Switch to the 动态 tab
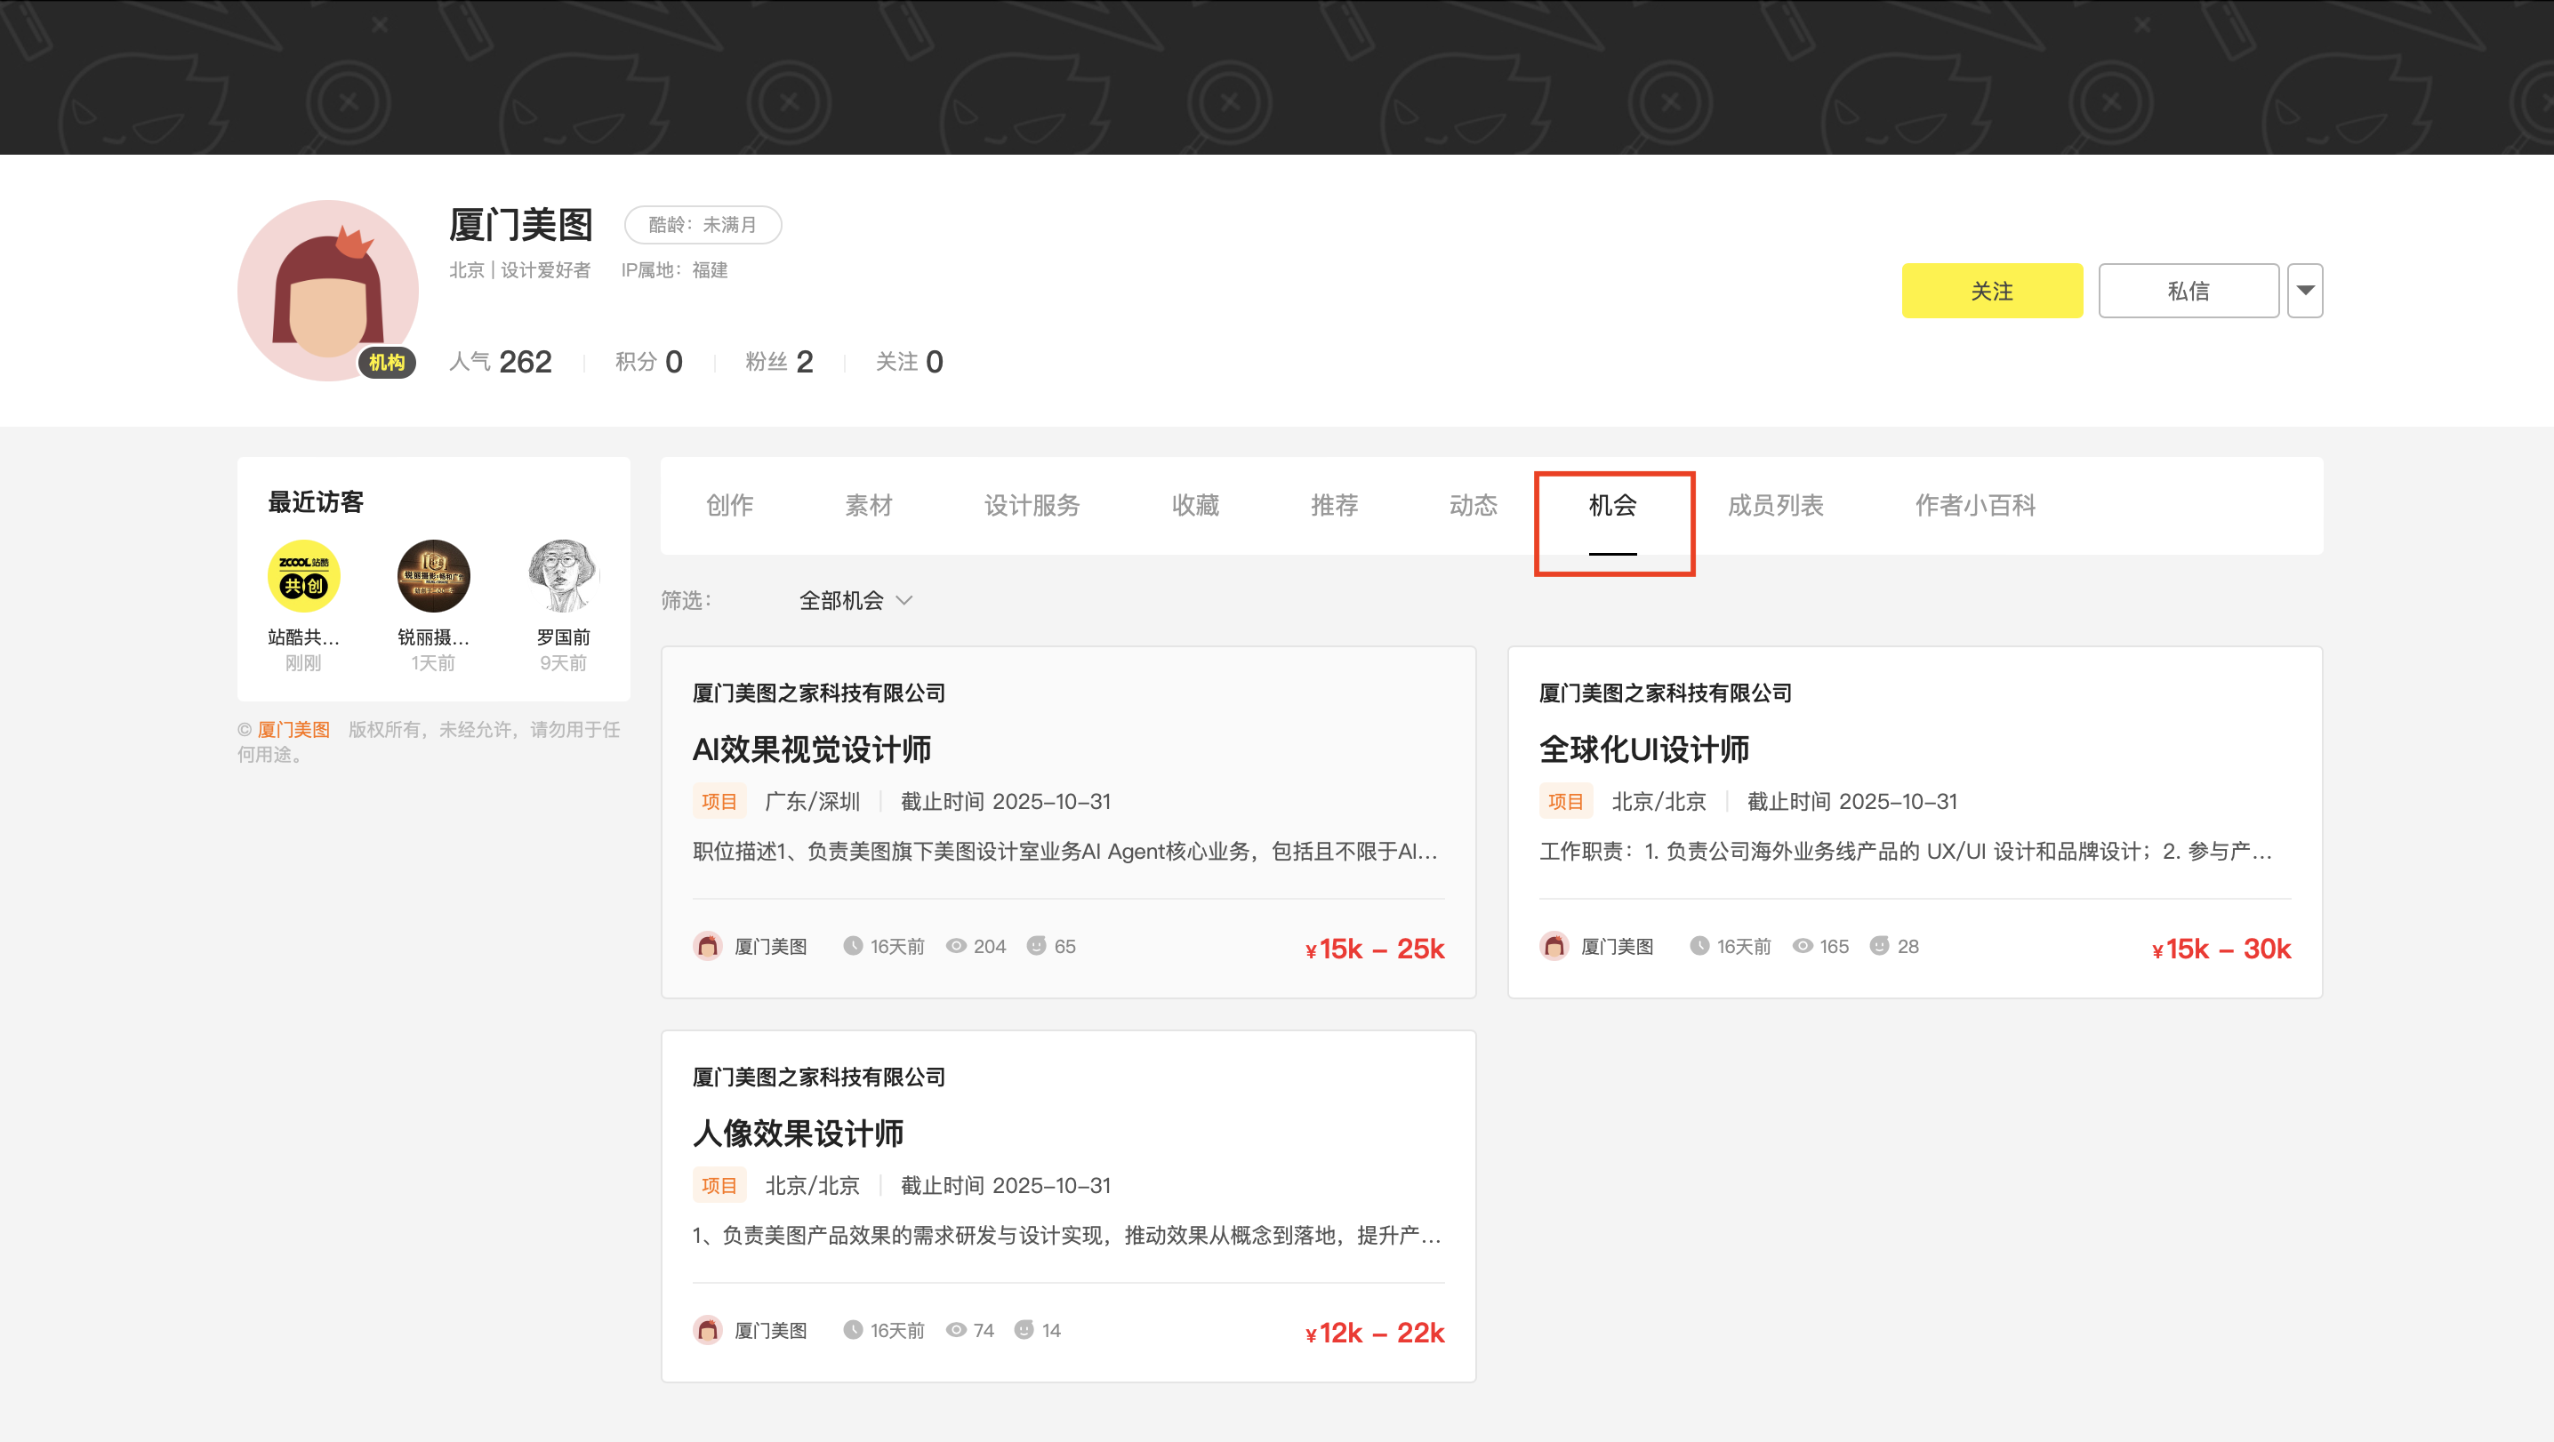The height and width of the screenshot is (1442, 2554). coord(1474,506)
